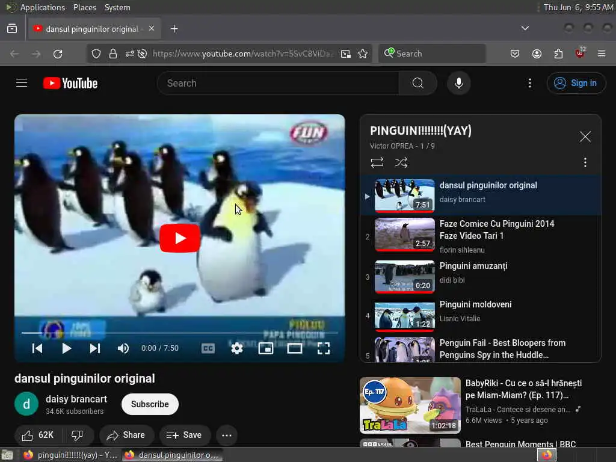Image resolution: width=616 pixels, height=462 pixels.
Task: Click the Share button
Action: 126,436
